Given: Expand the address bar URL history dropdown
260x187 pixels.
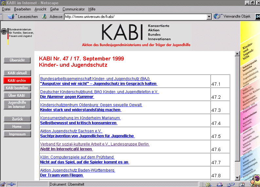Looking at the screenshot, I should [209, 17].
